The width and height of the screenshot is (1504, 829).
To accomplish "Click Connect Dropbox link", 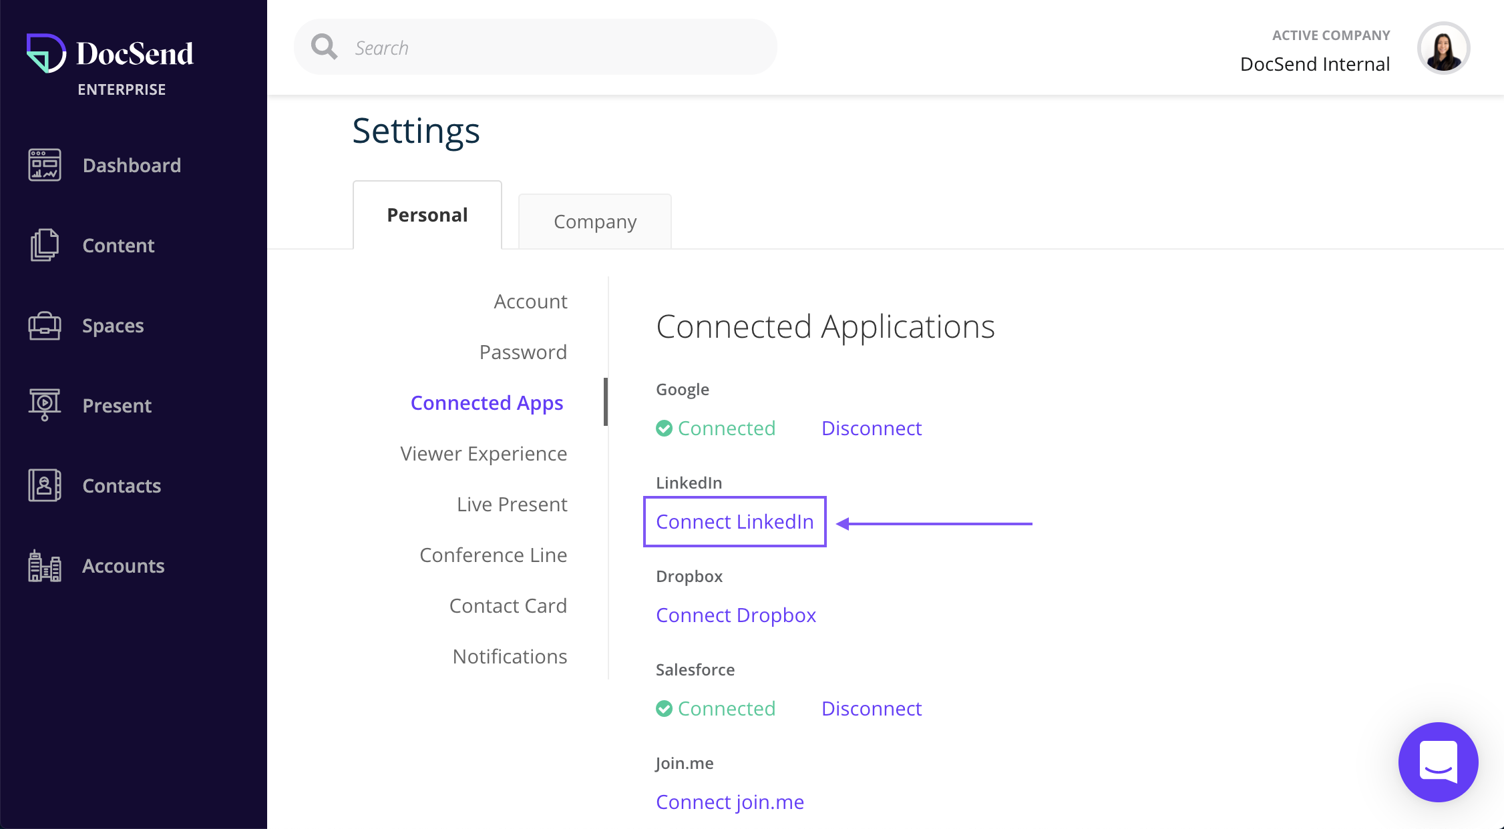I will tap(736, 615).
